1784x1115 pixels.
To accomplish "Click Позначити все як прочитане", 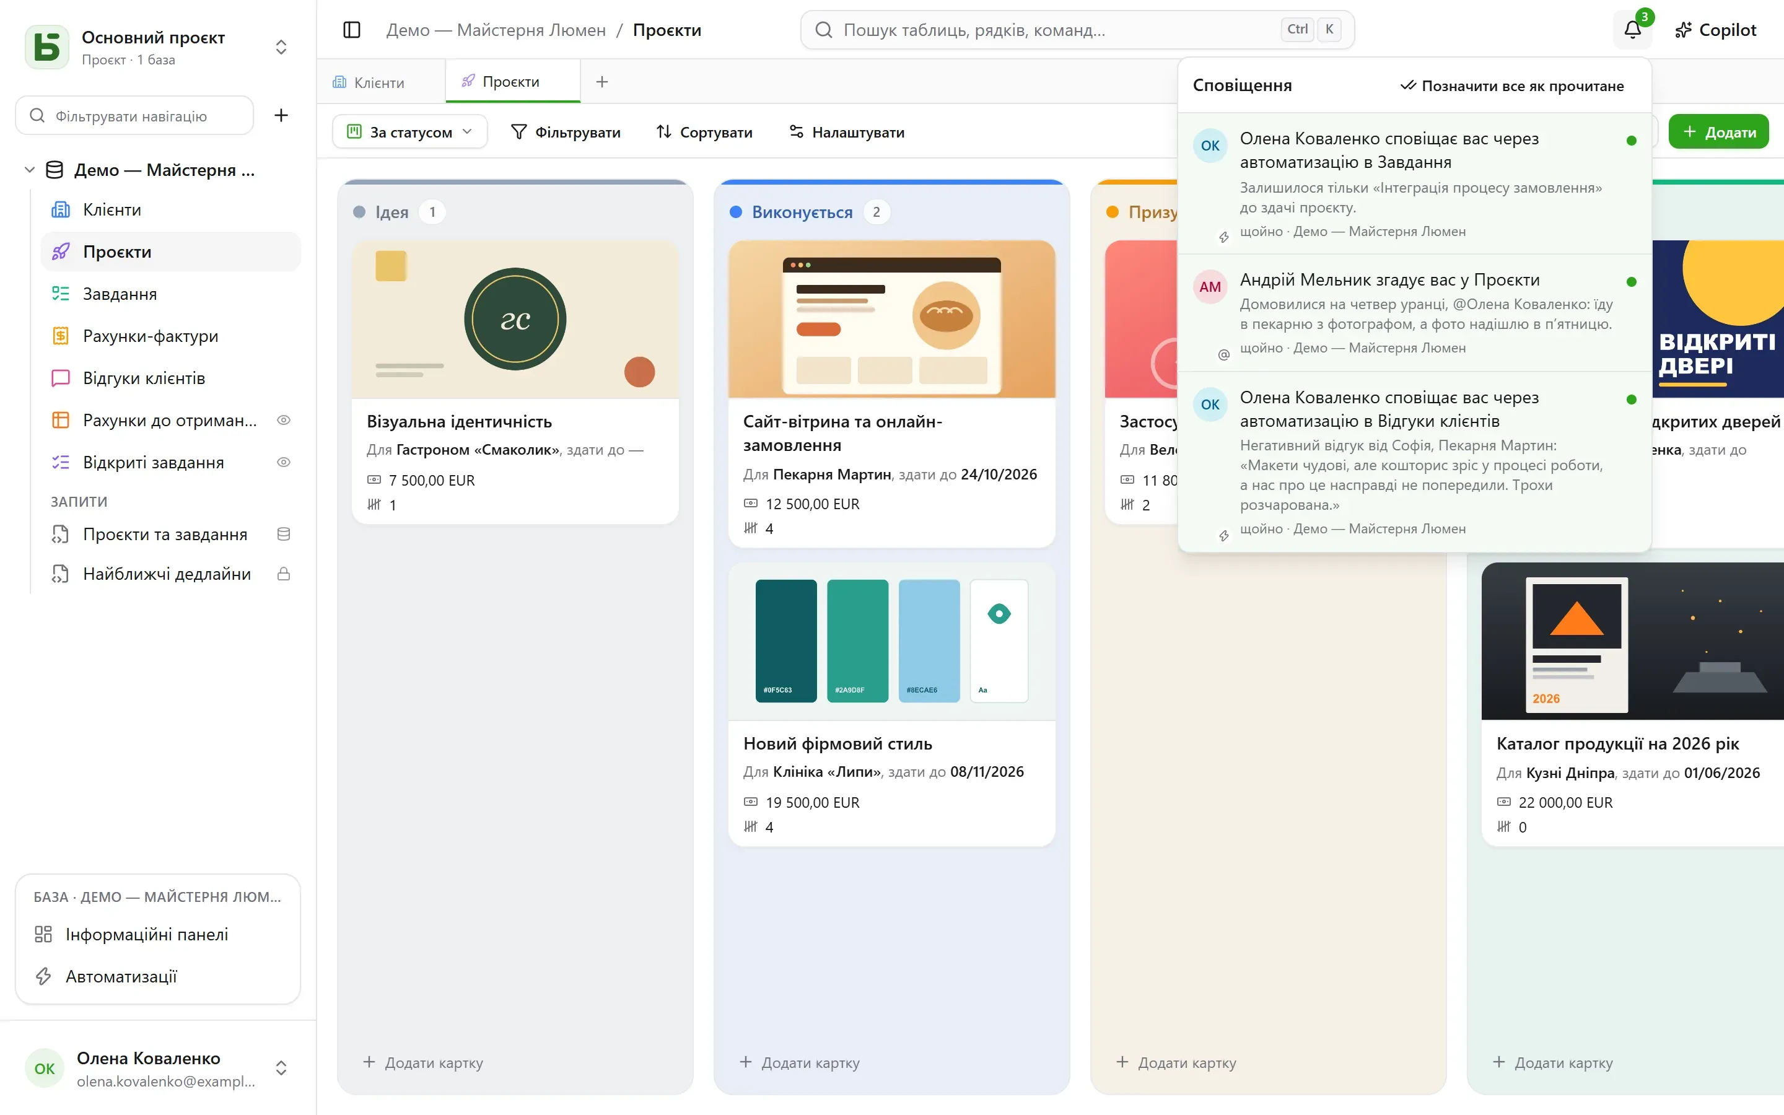I will 1511,85.
